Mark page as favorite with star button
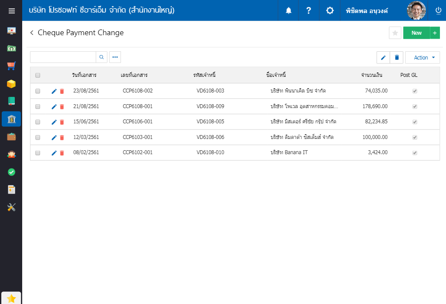Image resolution: width=446 pixels, height=304 pixels. tap(395, 33)
